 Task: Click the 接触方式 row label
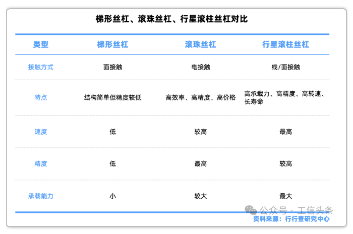(x=41, y=67)
